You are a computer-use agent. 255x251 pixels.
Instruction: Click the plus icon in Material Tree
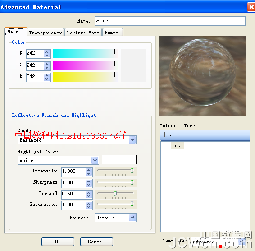(165, 135)
